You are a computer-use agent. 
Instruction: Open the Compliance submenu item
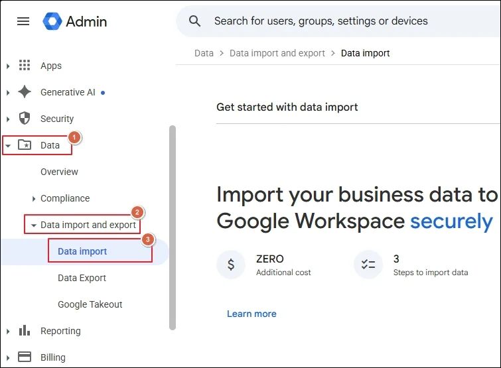point(65,198)
